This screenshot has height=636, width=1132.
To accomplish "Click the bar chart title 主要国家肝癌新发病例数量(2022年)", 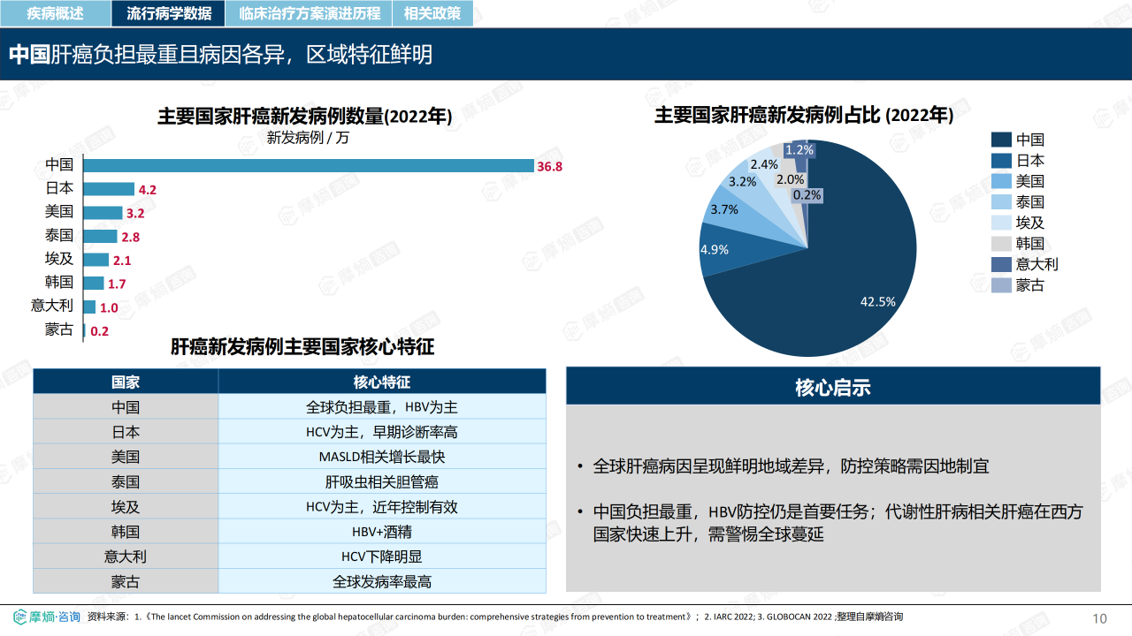I will click(x=305, y=117).
